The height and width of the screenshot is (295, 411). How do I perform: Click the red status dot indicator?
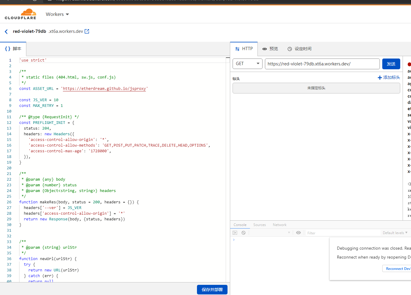409,64
